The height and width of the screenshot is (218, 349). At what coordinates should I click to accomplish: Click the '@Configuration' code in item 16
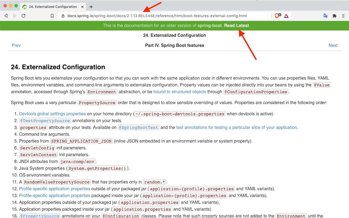(x=121, y=216)
